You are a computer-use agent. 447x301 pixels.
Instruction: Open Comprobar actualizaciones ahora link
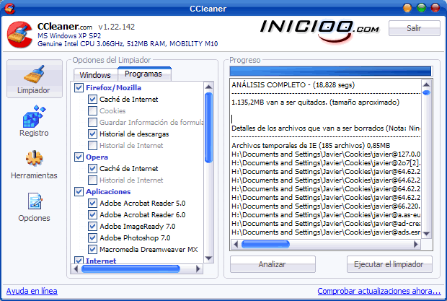[x=379, y=291]
